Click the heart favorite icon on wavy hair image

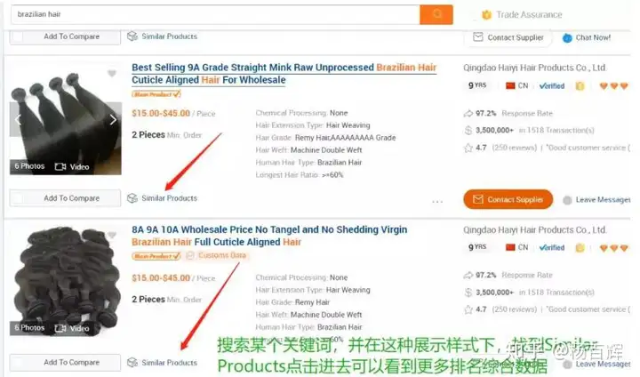(x=112, y=235)
